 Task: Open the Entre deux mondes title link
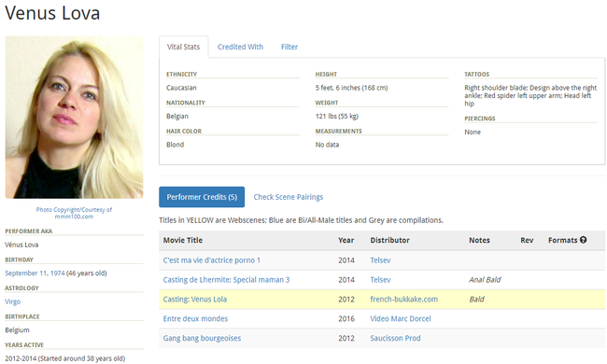coord(195,319)
